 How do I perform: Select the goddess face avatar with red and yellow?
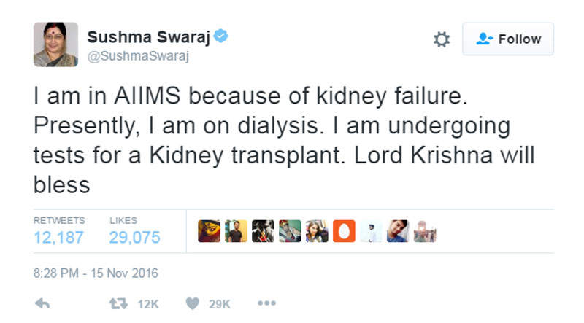(x=209, y=231)
